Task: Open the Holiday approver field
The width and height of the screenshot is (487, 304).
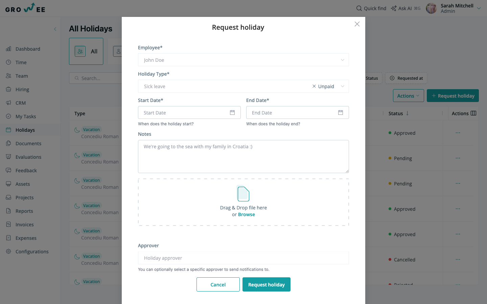Action: [x=243, y=258]
